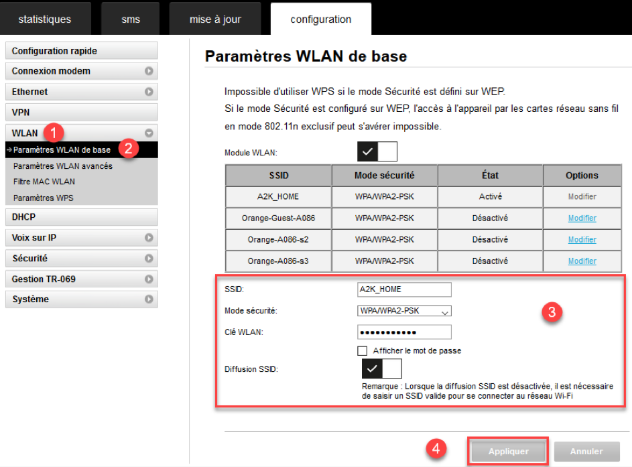The height and width of the screenshot is (467, 632).
Task: Collapse the WLAN section arrow icon
Action: pyautogui.click(x=149, y=133)
